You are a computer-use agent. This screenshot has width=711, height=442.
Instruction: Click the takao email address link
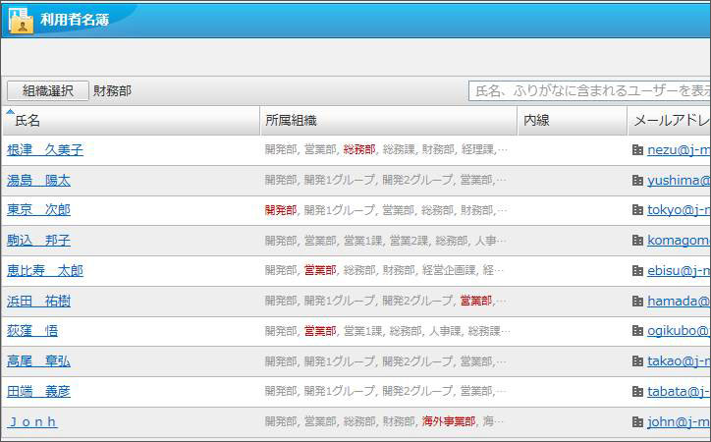coord(678,361)
